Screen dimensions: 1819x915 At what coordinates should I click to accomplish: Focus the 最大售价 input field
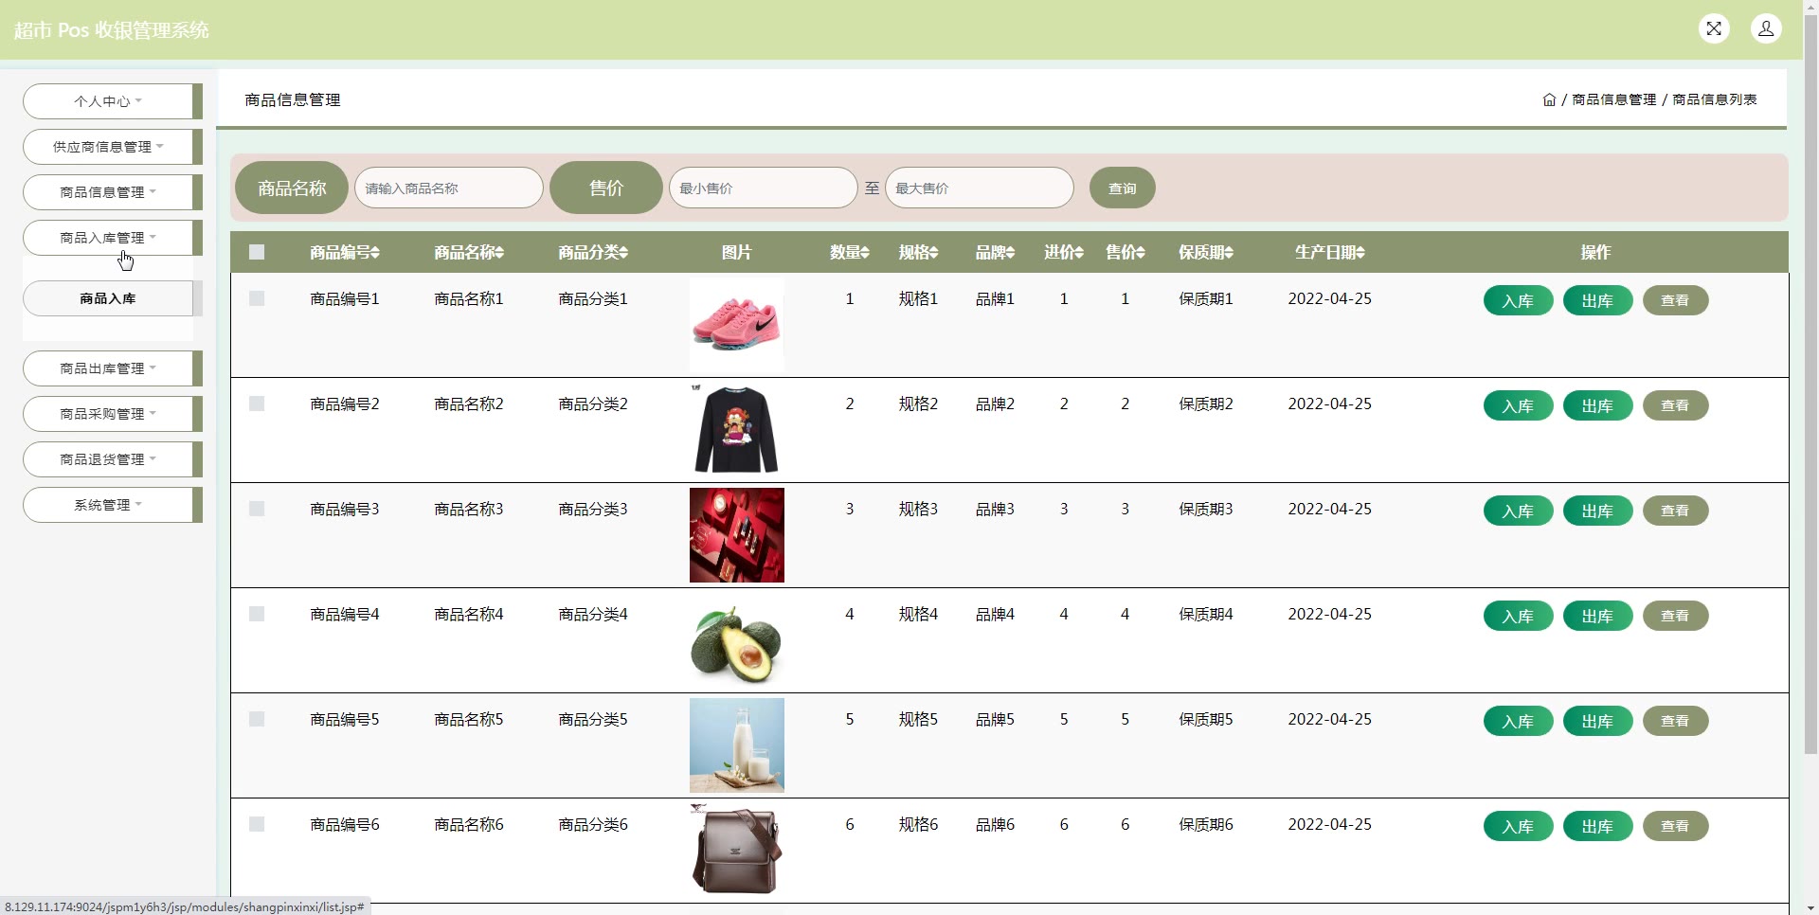pyautogui.click(x=980, y=188)
